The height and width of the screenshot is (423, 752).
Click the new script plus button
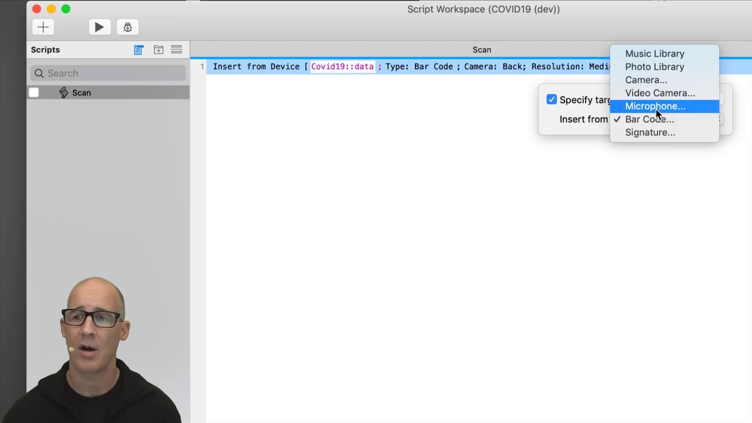[x=43, y=27]
